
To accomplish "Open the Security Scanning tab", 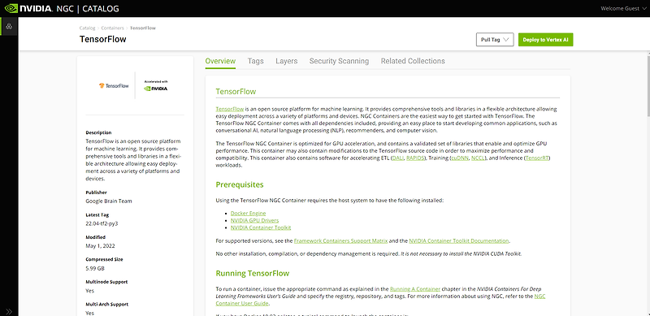I will tap(339, 61).
